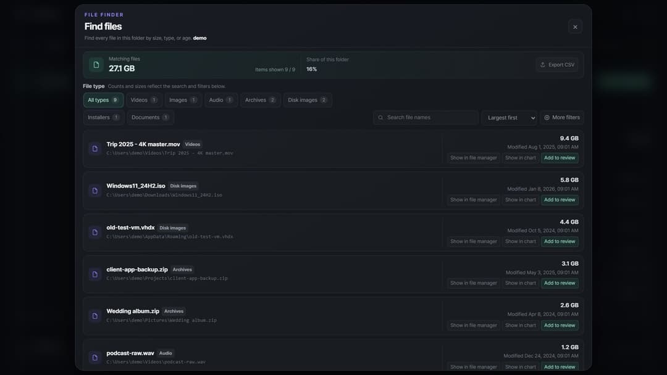Filter by Archives file type

click(261, 101)
